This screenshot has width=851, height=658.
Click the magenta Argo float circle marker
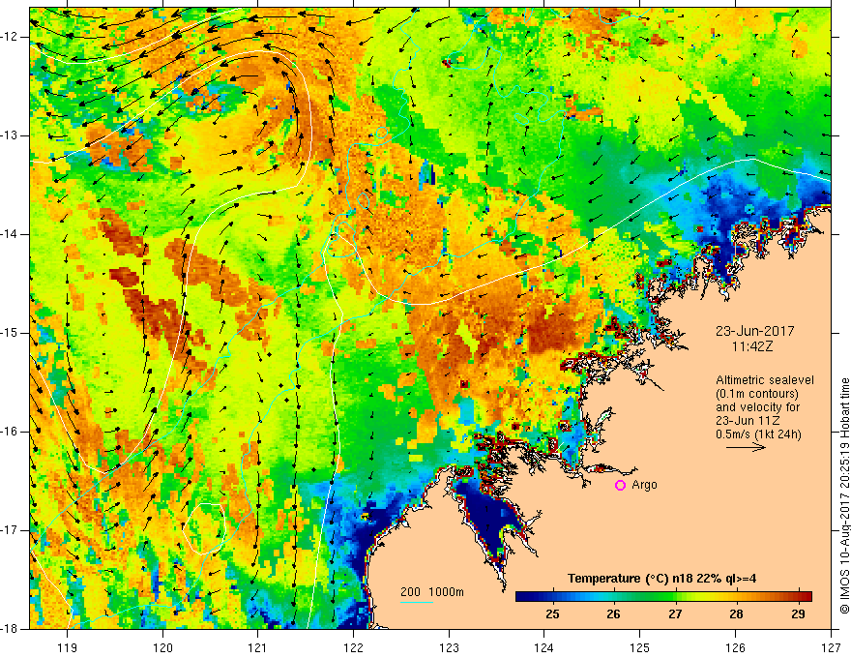click(x=620, y=486)
